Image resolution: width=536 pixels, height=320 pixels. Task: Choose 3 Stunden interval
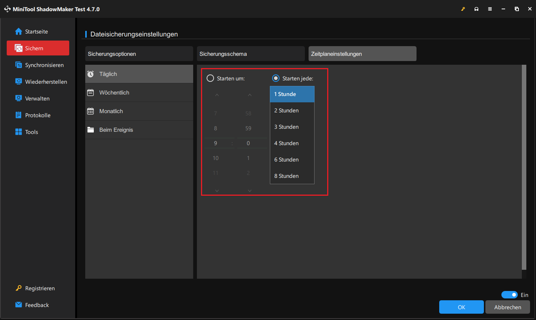[292, 127]
